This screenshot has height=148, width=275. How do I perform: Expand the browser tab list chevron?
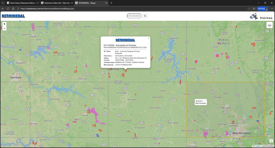pyautogui.click(x=3, y=3)
